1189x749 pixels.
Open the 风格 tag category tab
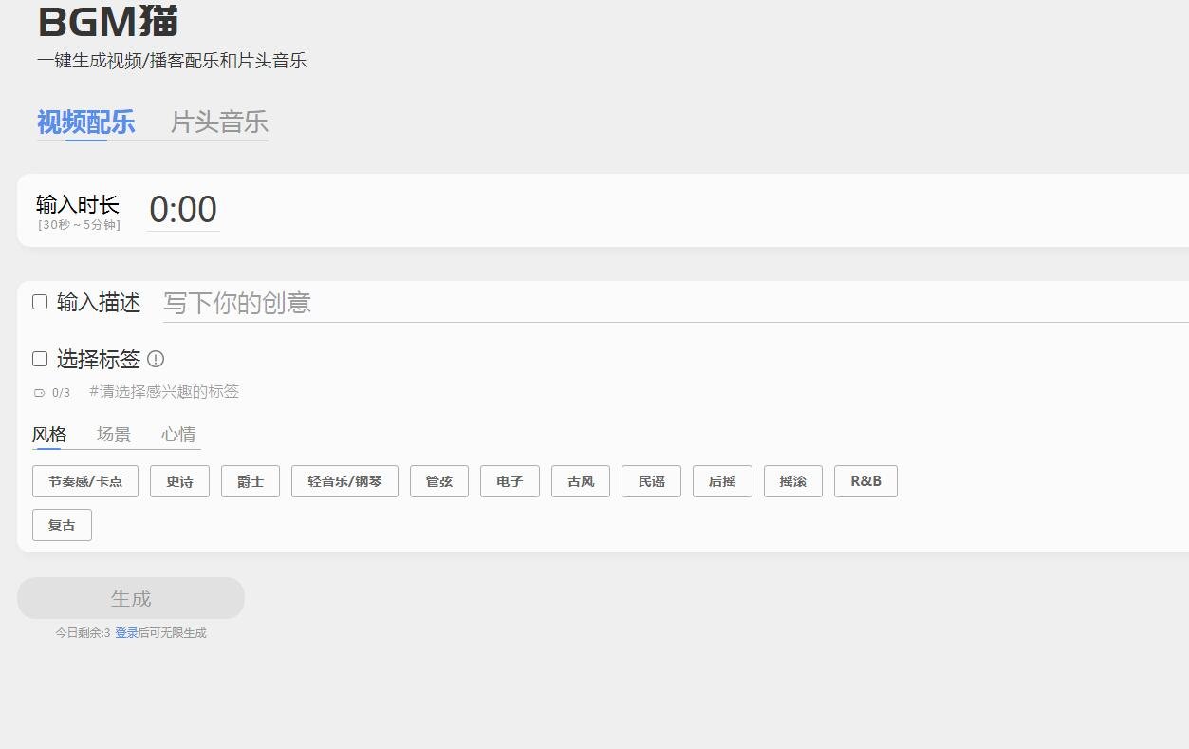[x=49, y=435]
